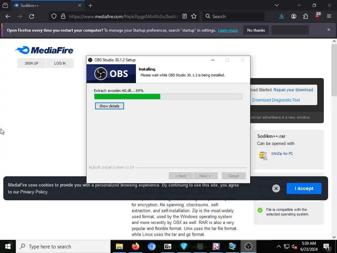Click the Firefox forward arrow
The height and width of the screenshot is (253, 337).
coord(19,16)
